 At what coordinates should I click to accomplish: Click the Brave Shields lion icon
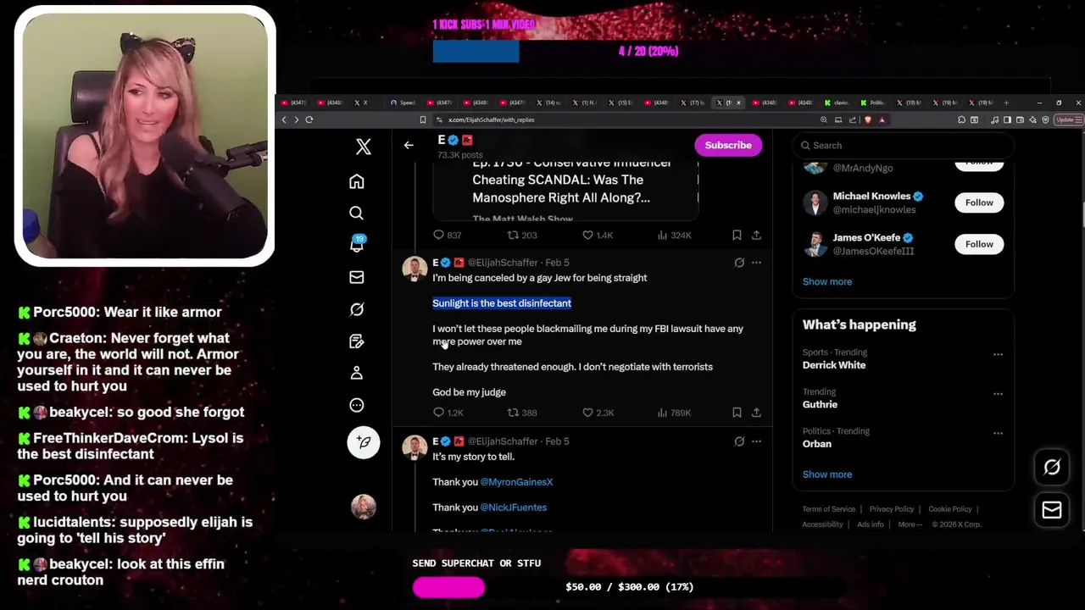coord(867,119)
